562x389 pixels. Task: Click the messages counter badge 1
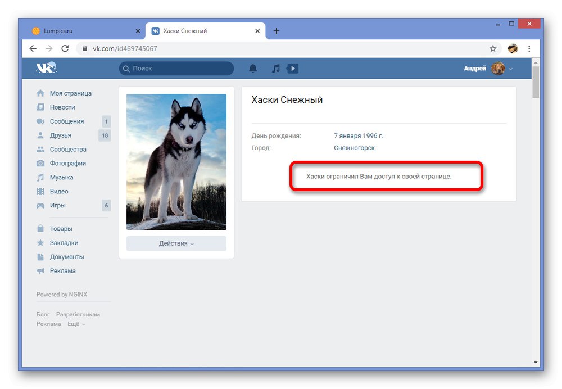[106, 121]
